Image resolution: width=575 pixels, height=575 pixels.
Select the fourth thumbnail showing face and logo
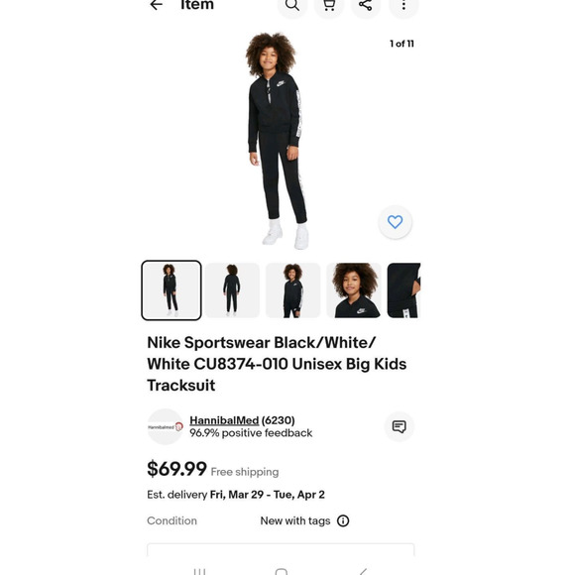pyautogui.click(x=354, y=290)
